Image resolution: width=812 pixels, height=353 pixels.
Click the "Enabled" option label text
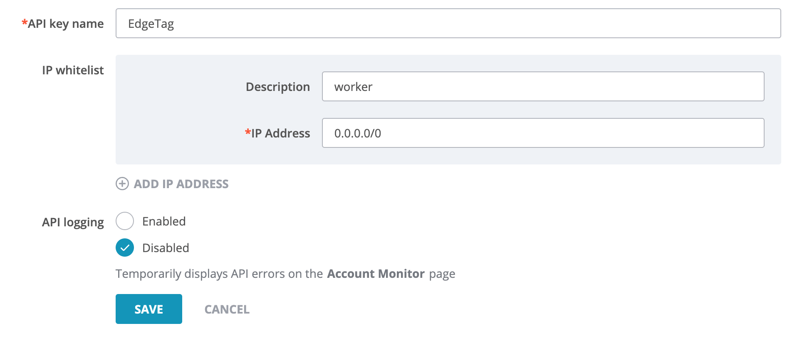click(164, 221)
